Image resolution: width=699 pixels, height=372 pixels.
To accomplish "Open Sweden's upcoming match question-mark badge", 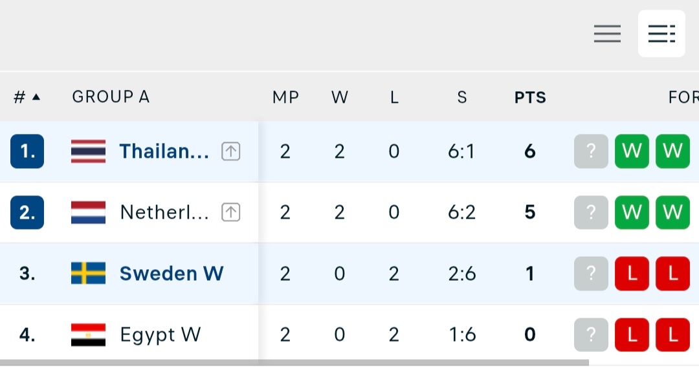I will click(591, 274).
